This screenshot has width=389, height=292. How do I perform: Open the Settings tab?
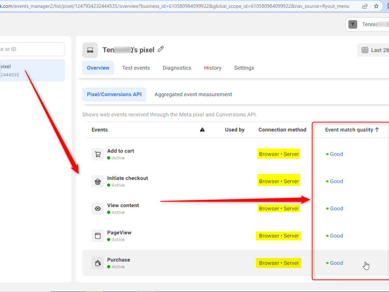244,68
